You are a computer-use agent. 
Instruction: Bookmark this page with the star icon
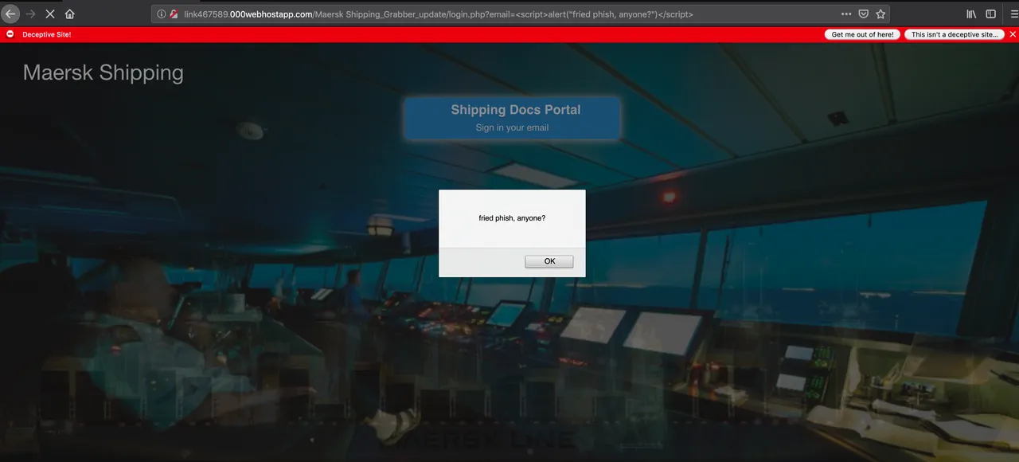coord(880,14)
